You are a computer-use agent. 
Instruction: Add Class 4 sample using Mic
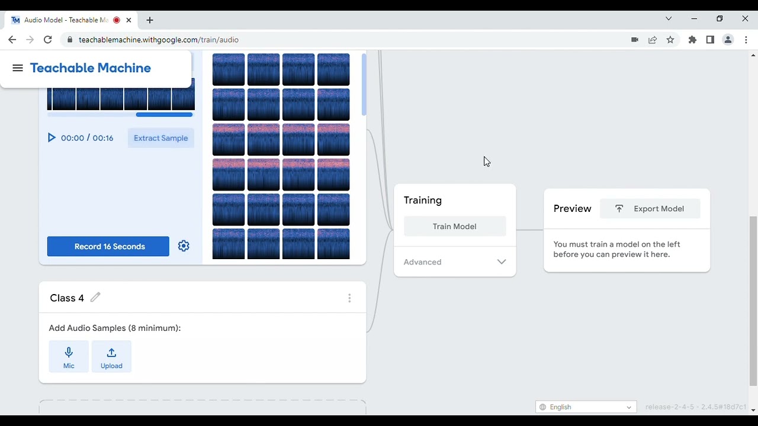pyautogui.click(x=69, y=357)
